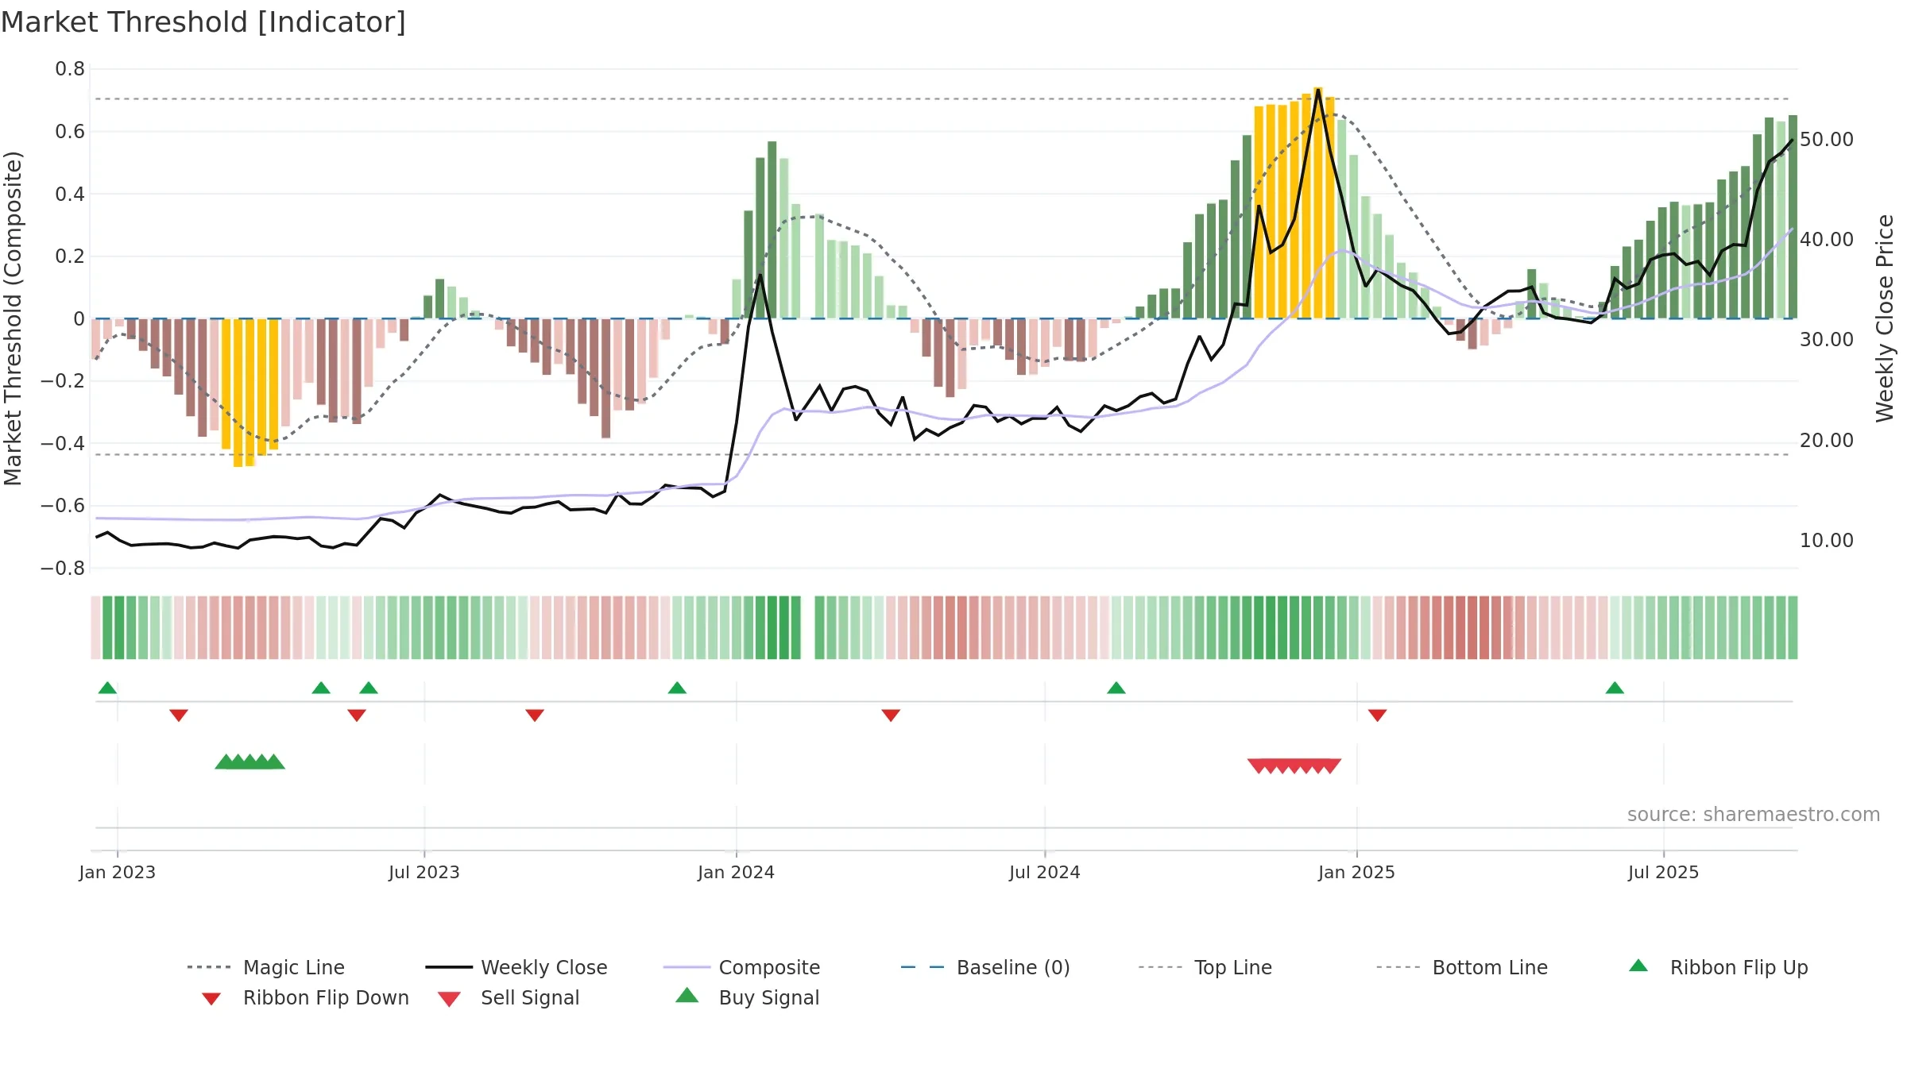Click the ribbon flip up marker before Jul 2025
This screenshot has height=1072, width=1907.
tap(1615, 688)
